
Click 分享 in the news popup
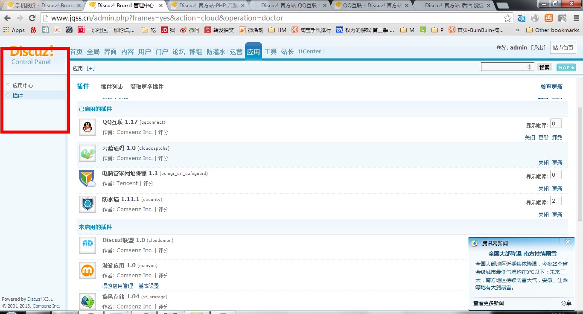click(566, 303)
